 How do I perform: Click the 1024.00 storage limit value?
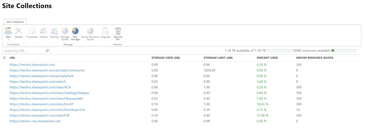(x=210, y=70)
